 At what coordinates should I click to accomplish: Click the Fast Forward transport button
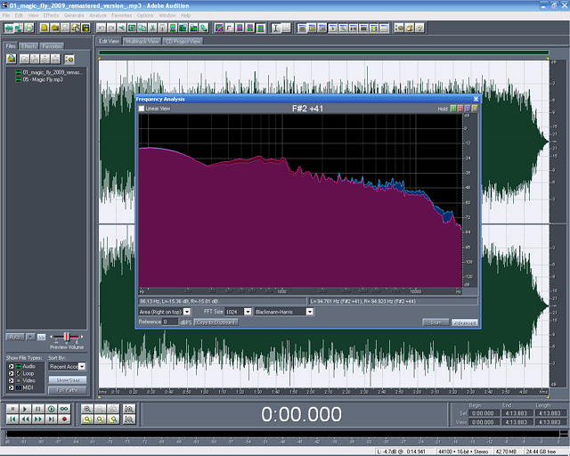38,419
